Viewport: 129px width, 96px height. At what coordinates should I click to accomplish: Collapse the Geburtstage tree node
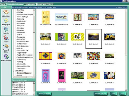coord(13,71)
